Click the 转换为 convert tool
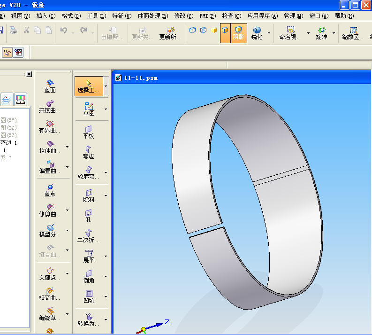Image resolution: width=372 pixels, height=335 pixels. (88, 319)
